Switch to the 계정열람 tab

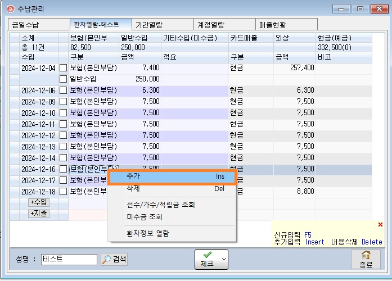point(224,25)
